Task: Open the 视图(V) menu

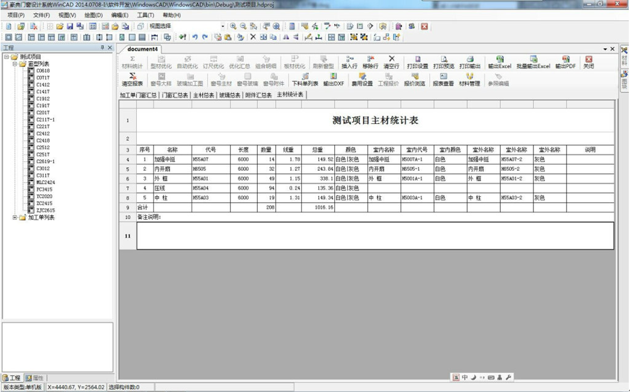Action: click(67, 15)
